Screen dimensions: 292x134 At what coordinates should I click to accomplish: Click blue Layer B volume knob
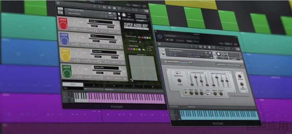[x=64, y=41]
